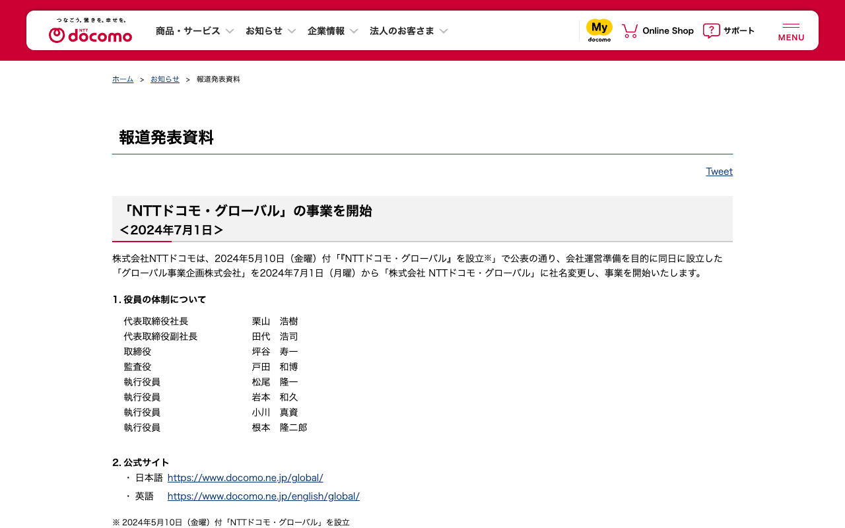Click the 英語 label
Screen dimensions: 845x528
tap(145, 496)
